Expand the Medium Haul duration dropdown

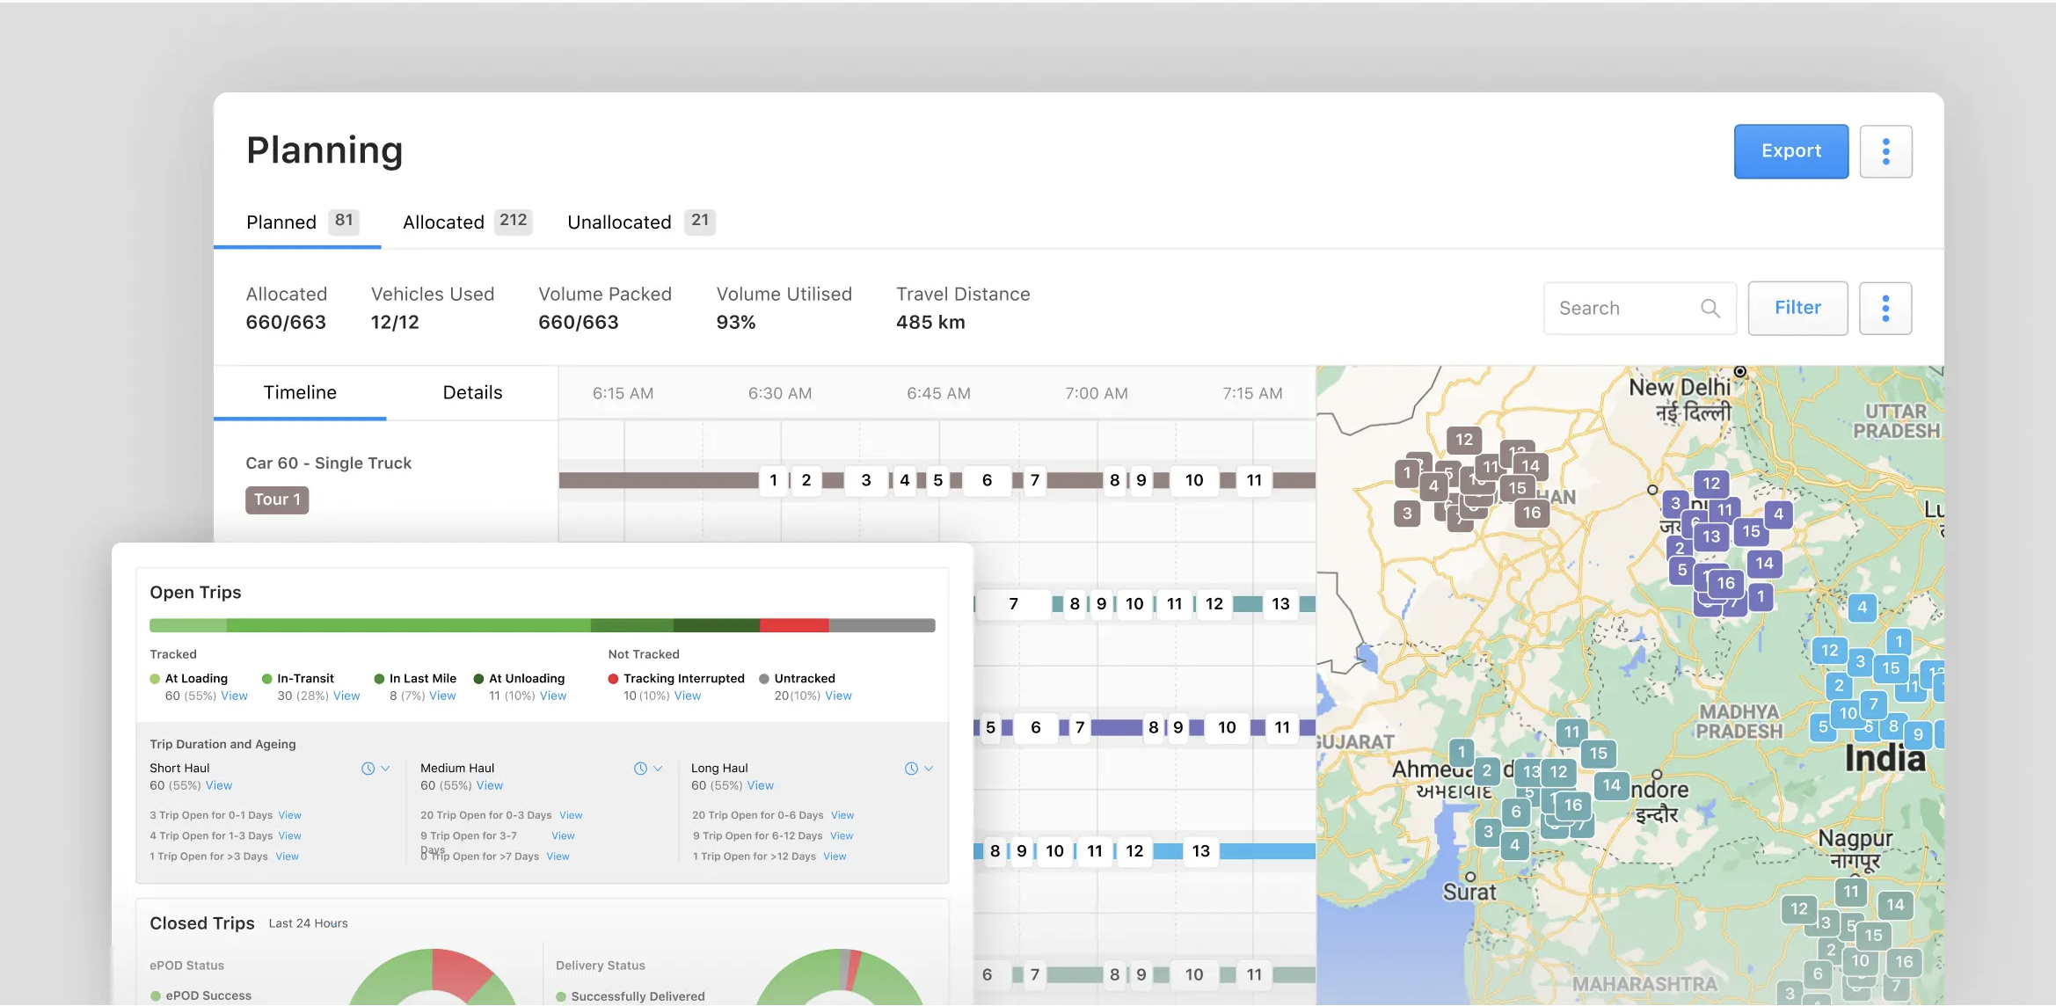click(x=656, y=768)
